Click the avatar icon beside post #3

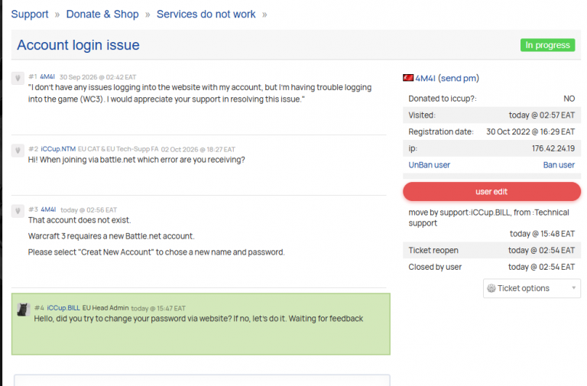pyautogui.click(x=18, y=211)
